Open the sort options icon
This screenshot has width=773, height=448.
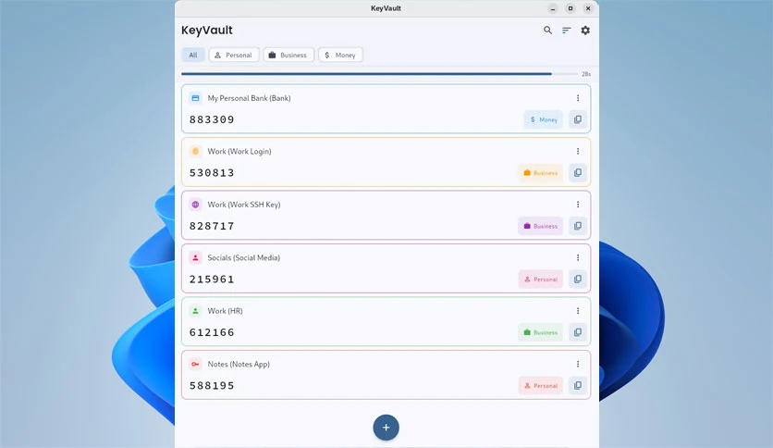[567, 31]
